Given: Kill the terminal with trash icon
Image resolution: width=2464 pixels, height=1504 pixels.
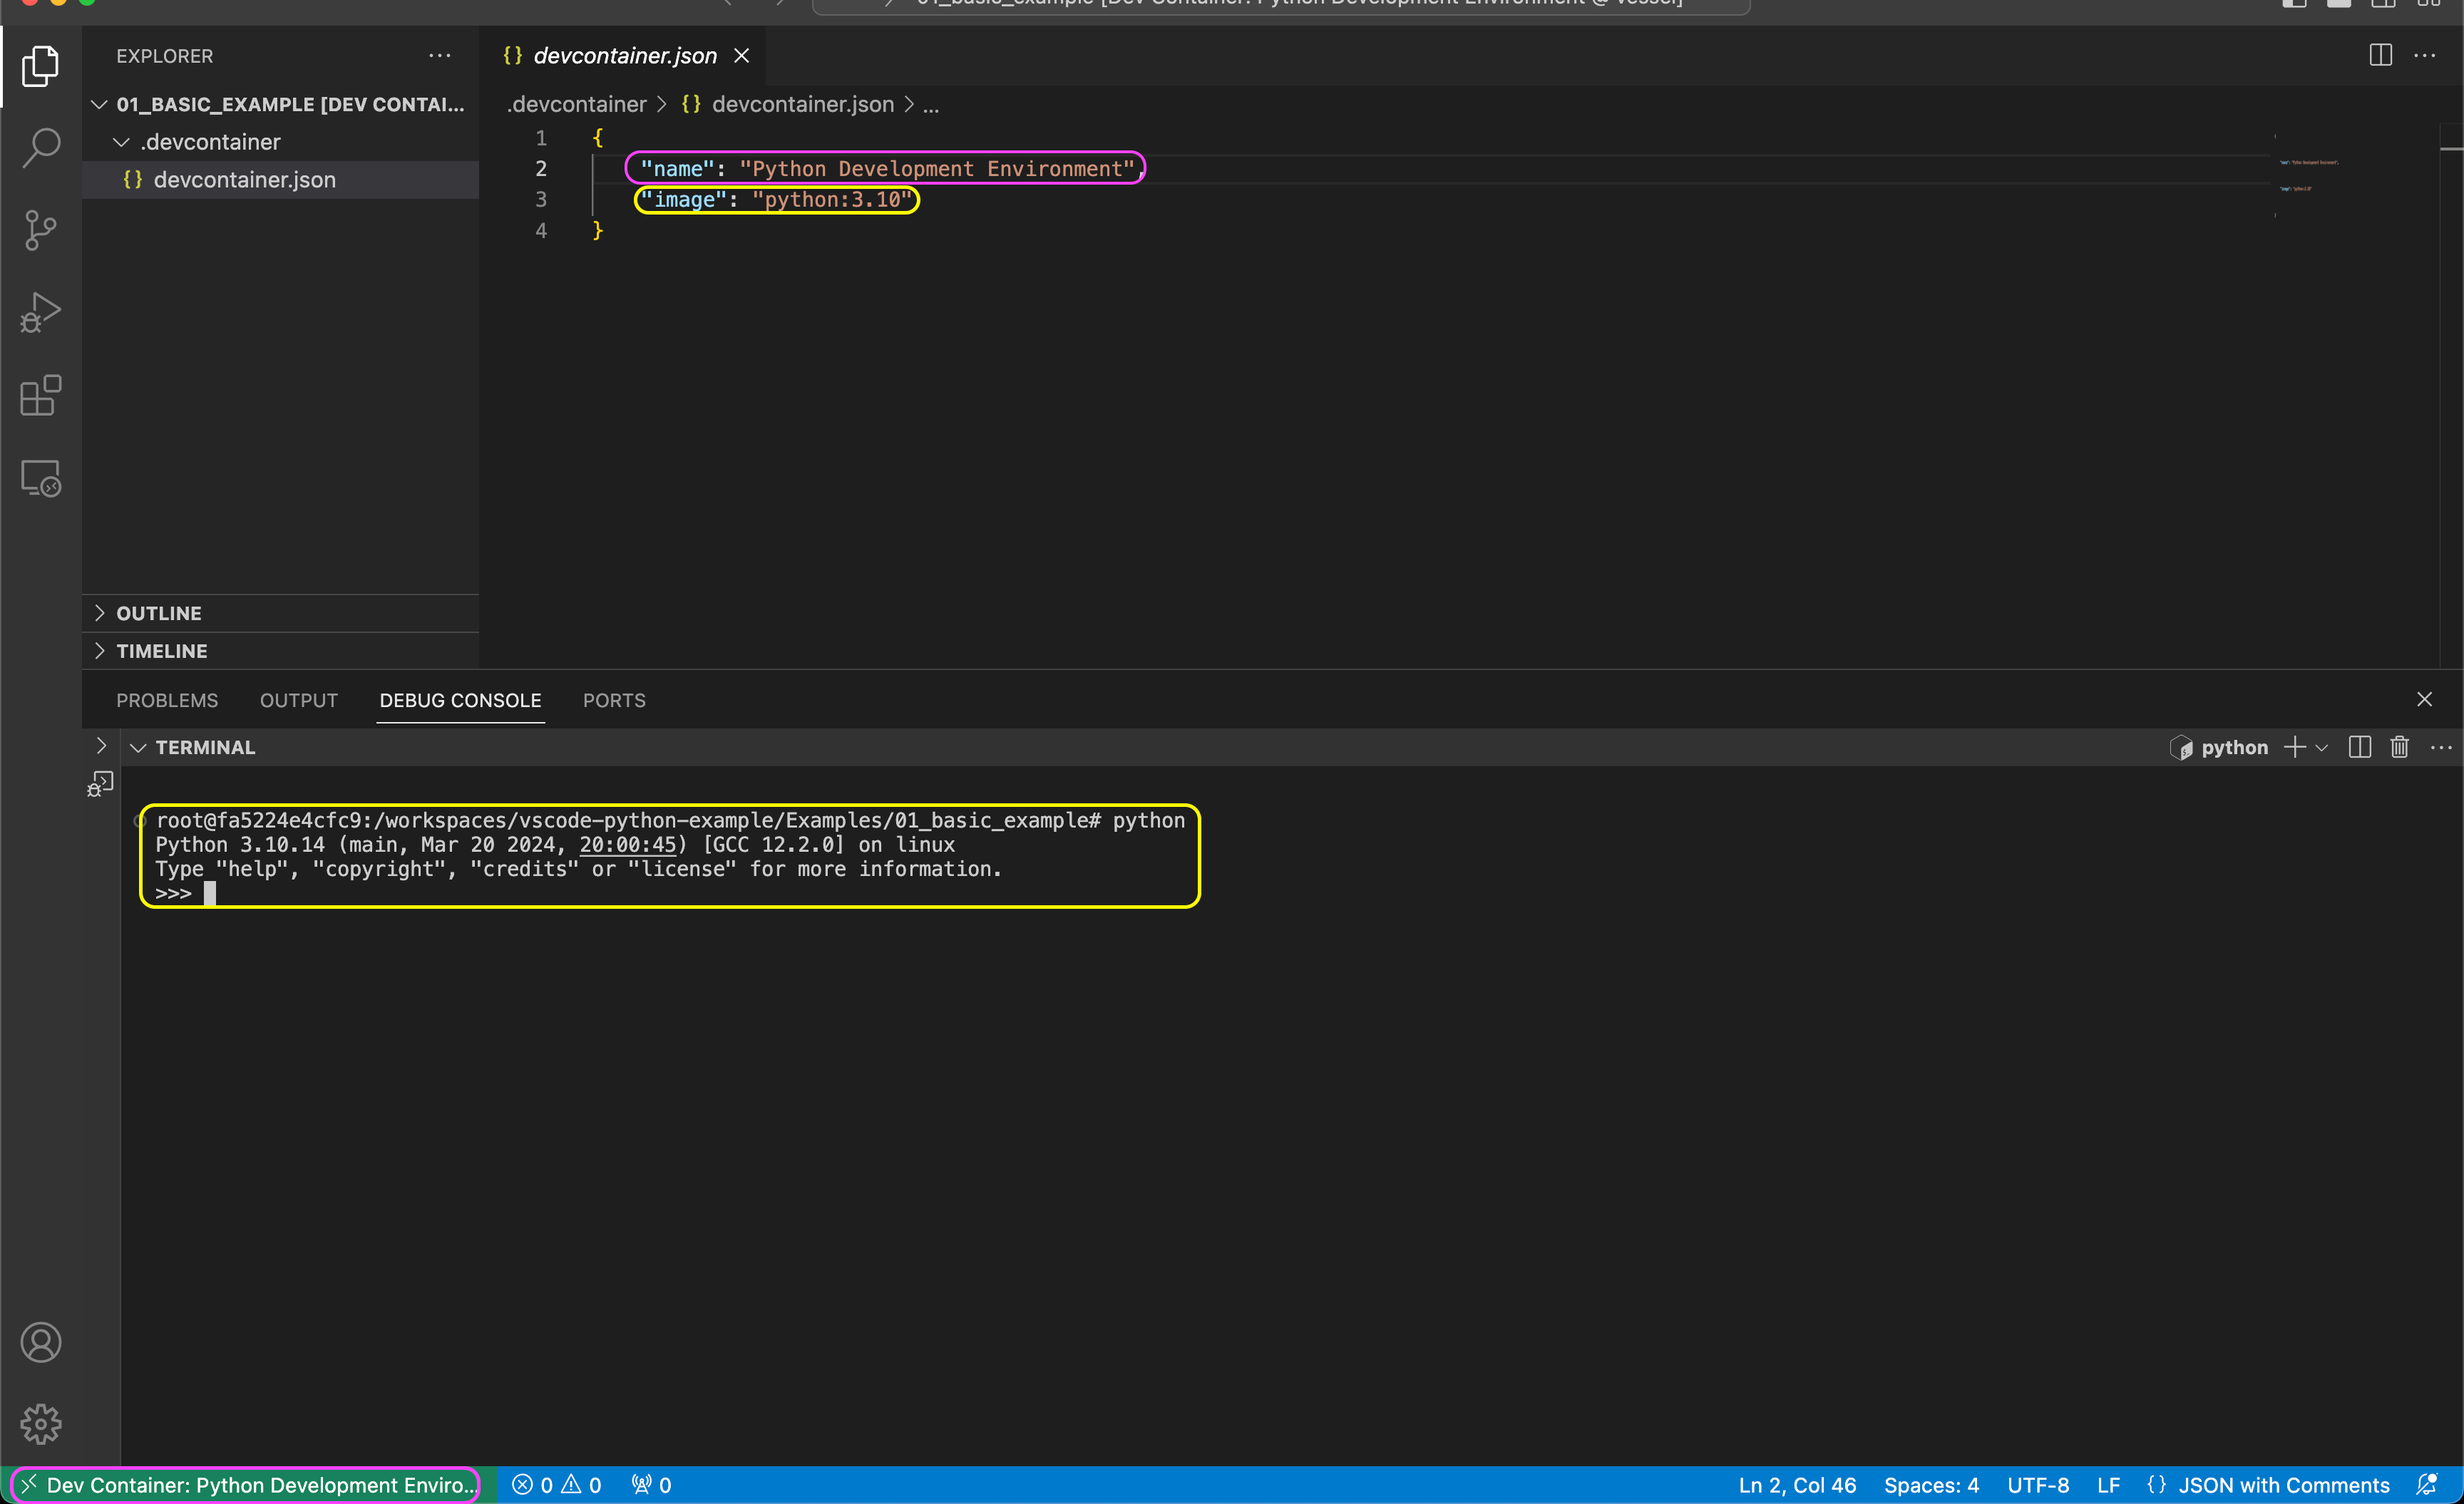Looking at the screenshot, I should point(2399,747).
